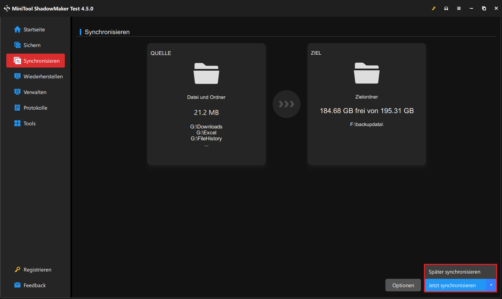Image resolution: width=502 pixels, height=299 pixels.
Task: Click the Verwalten manage icon
Action: tap(17, 92)
